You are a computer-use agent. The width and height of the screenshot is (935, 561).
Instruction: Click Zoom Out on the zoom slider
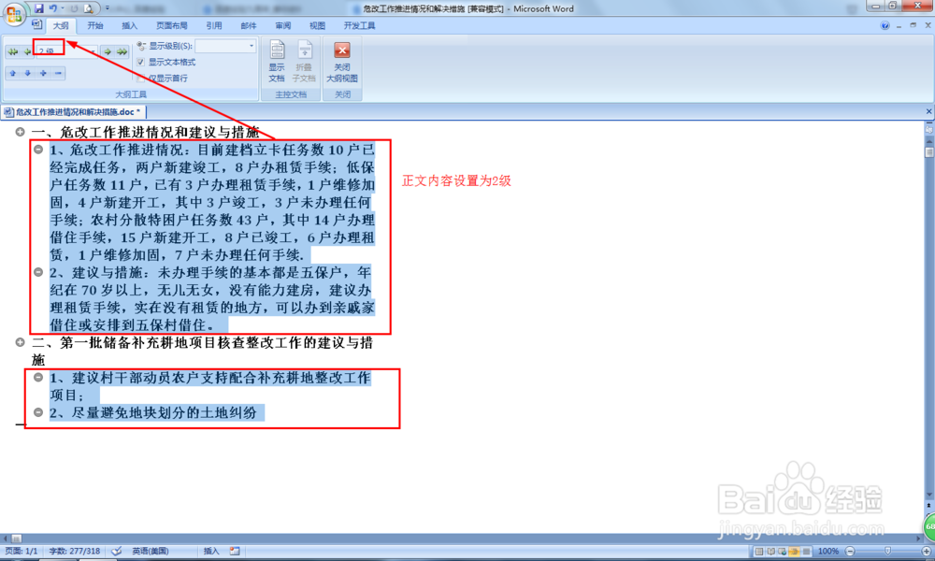point(849,551)
